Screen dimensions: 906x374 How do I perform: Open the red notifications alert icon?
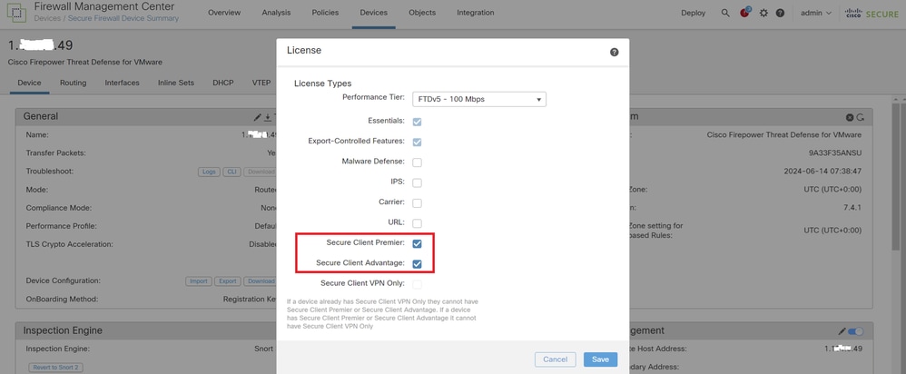(744, 13)
